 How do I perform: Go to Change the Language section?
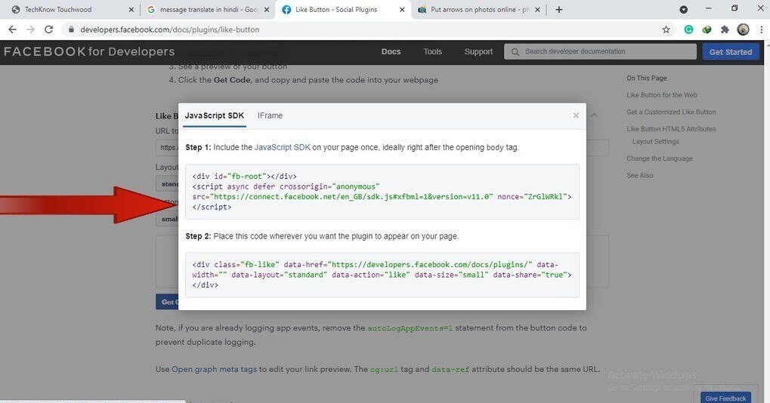click(x=660, y=158)
